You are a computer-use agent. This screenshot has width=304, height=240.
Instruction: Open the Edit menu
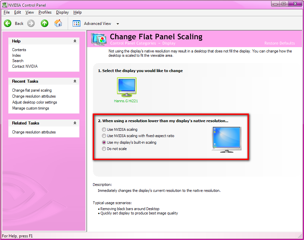[18, 12]
